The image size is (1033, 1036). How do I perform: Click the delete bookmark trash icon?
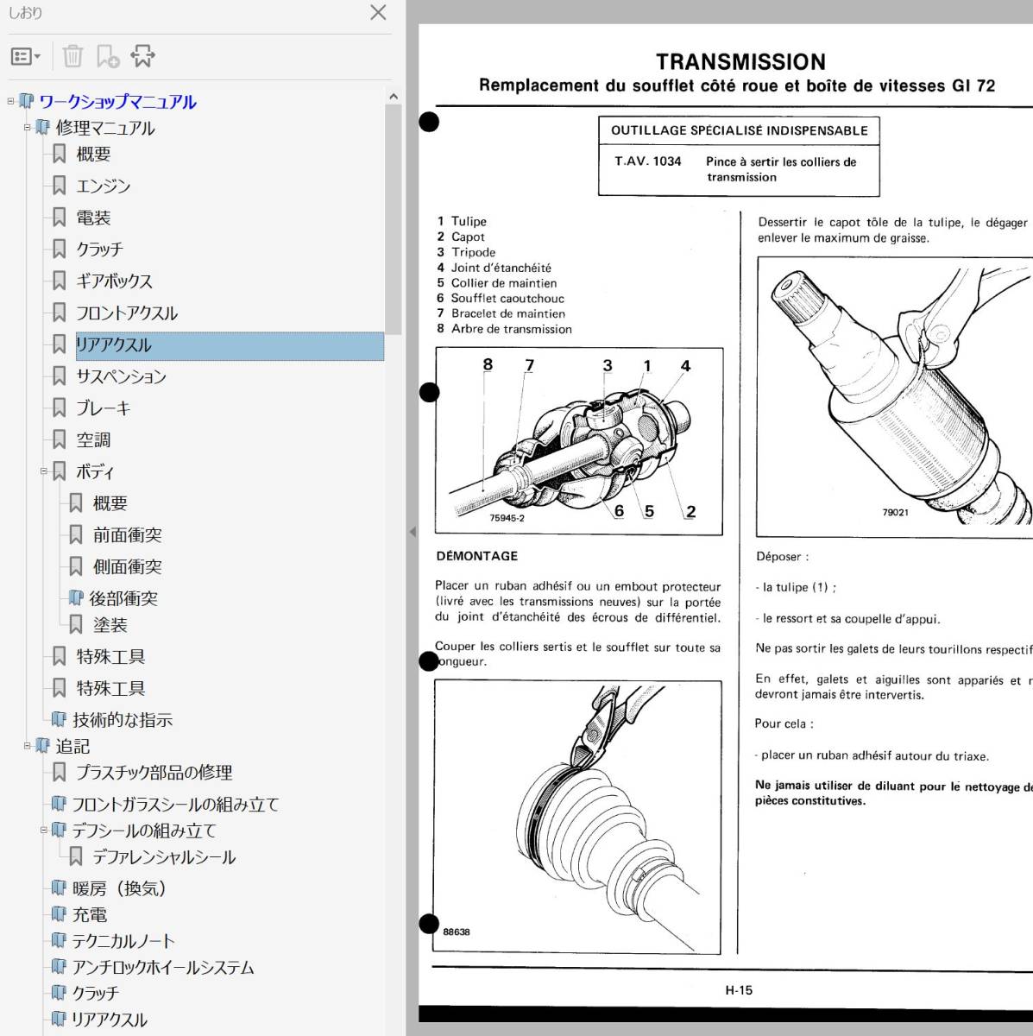tap(72, 57)
